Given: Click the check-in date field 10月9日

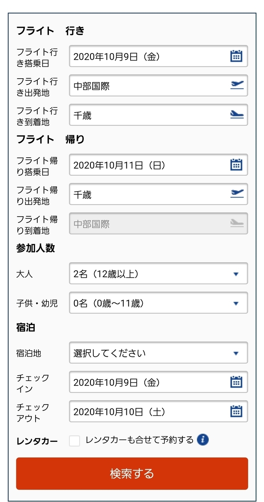Looking at the screenshot, I should 158,382.
